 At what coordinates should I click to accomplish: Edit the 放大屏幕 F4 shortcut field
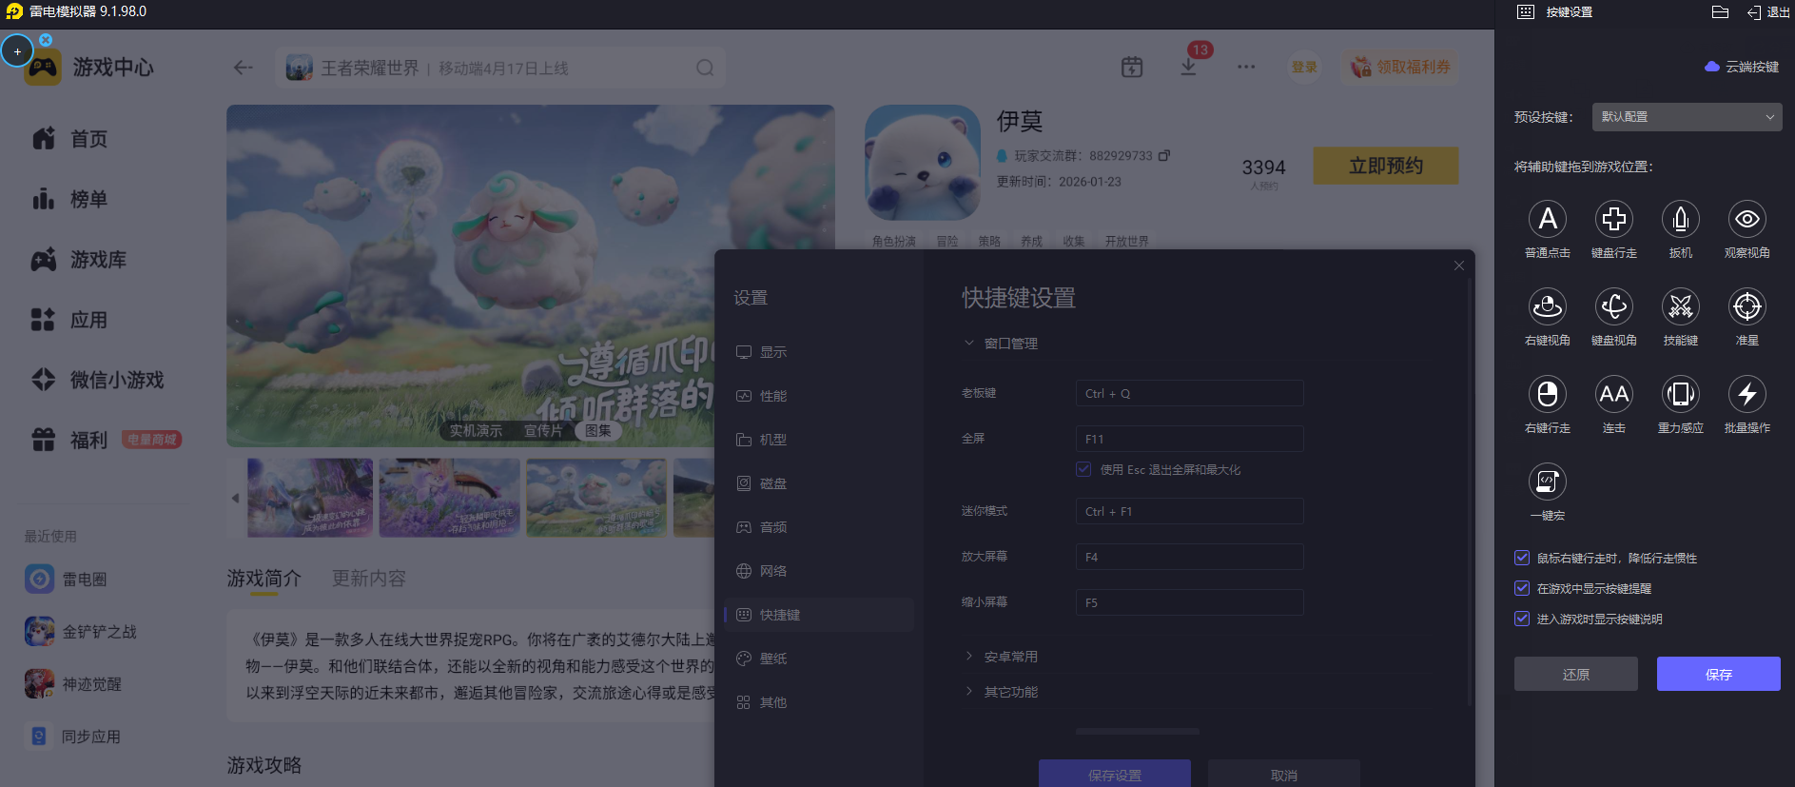[x=1189, y=557]
